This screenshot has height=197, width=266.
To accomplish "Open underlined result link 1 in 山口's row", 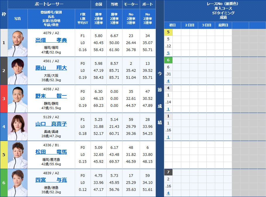I will tap(167, 137).
